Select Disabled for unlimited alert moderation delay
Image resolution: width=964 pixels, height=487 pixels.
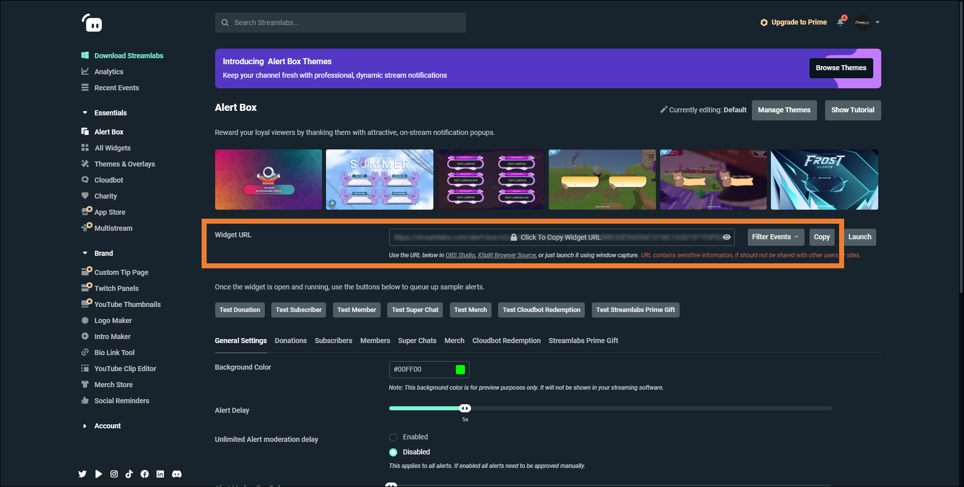393,452
